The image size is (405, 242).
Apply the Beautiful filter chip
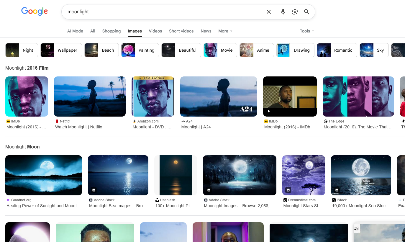tap(181, 50)
